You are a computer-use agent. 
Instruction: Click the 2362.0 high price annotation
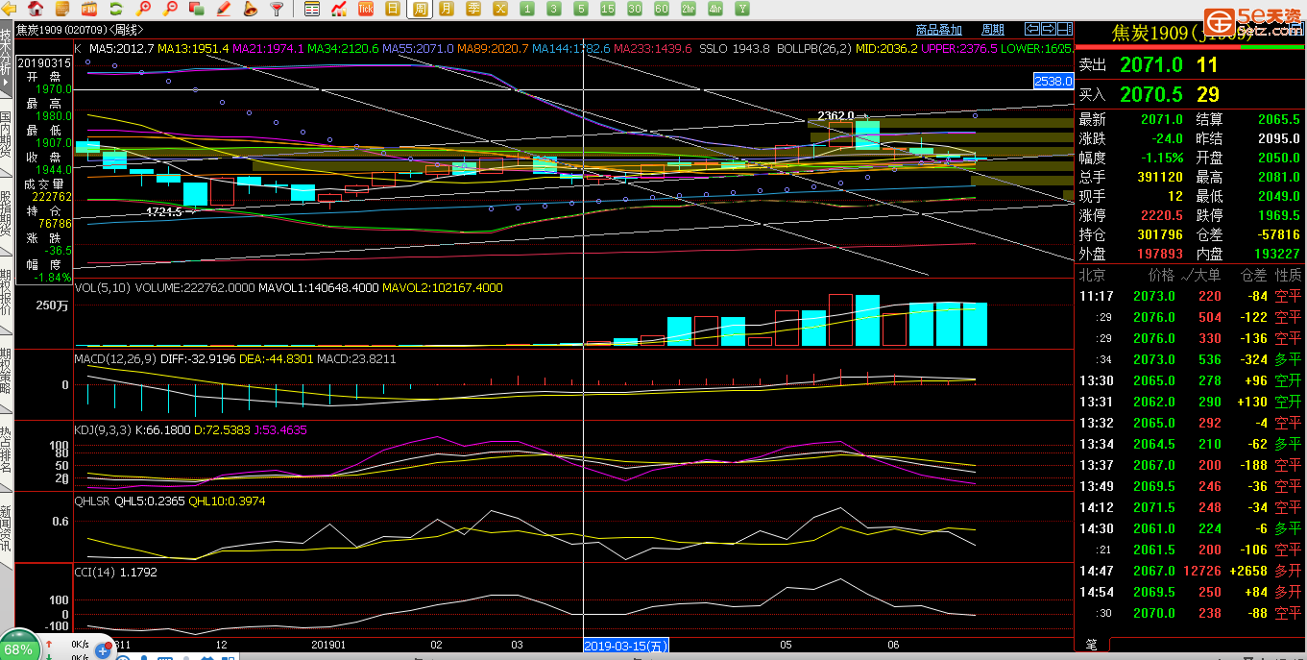pyautogui.click(x=835, y=115)
